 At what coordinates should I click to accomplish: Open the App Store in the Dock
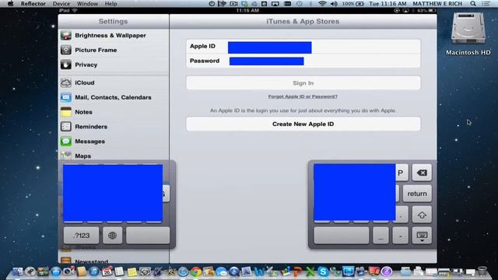(56, 271)
